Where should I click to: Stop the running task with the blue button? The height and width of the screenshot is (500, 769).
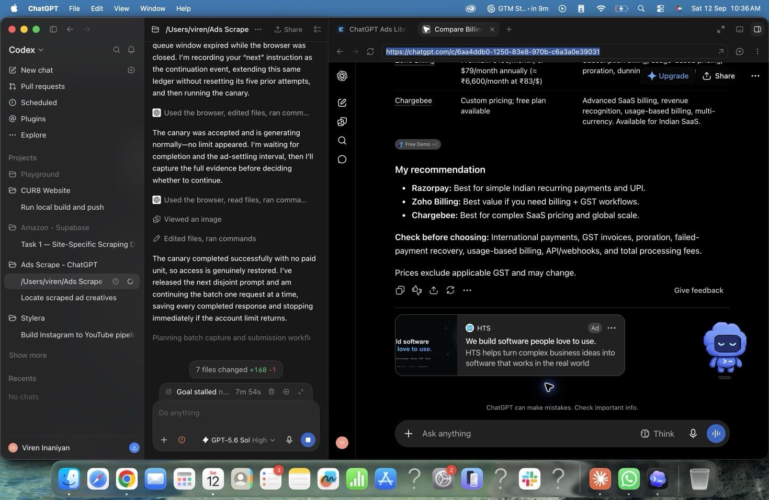308,440
